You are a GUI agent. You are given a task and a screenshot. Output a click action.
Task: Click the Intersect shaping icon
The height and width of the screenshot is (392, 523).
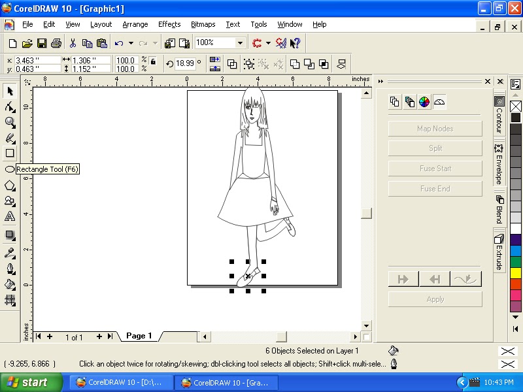pyautogui.click(x=324, y=64)
